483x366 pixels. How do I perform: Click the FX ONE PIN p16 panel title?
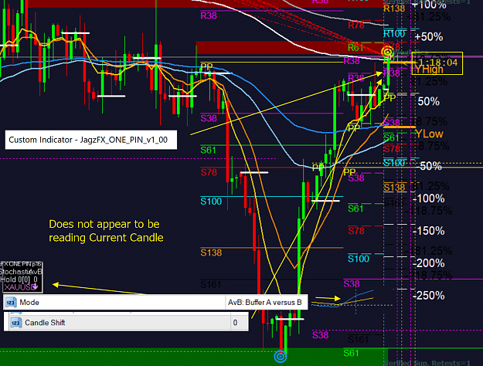pos(21,264)
